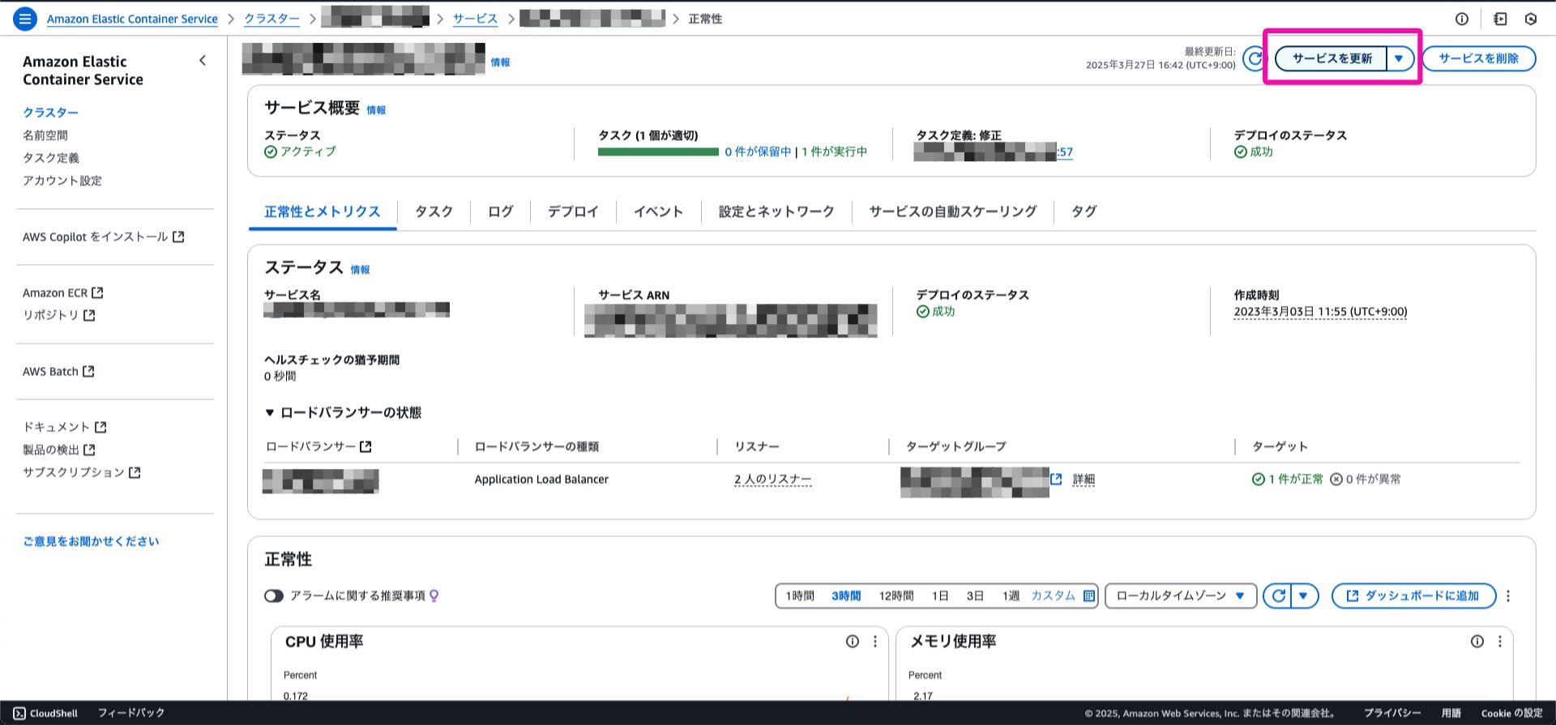Open the panel icon beside header info icon

(x=1500, y=19)
